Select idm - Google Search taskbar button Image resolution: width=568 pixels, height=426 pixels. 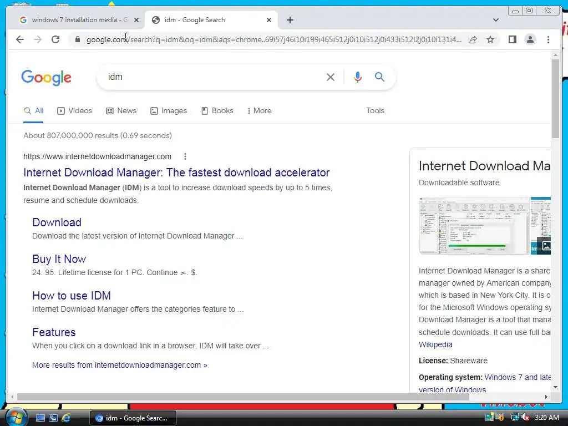(x=133, y=418)
